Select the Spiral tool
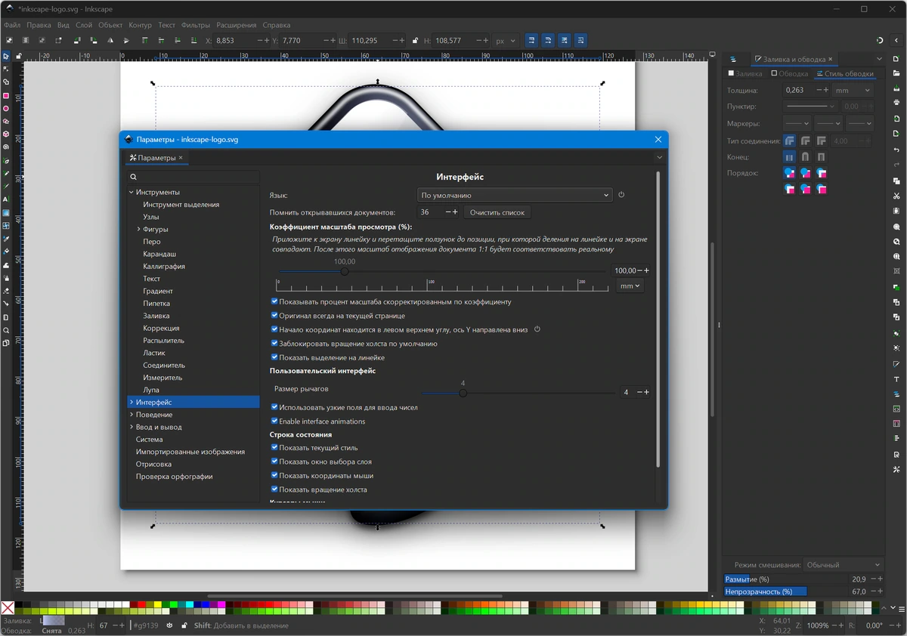Image resolution: width=907 pixels, height=636 pixels. pos(6,147)
